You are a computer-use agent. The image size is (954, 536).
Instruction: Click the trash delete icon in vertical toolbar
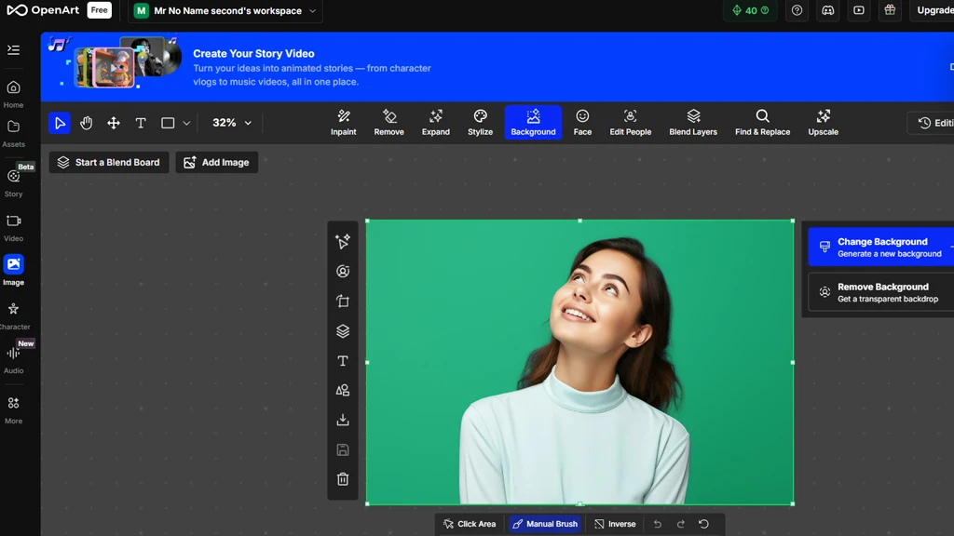tap(343, 479)
